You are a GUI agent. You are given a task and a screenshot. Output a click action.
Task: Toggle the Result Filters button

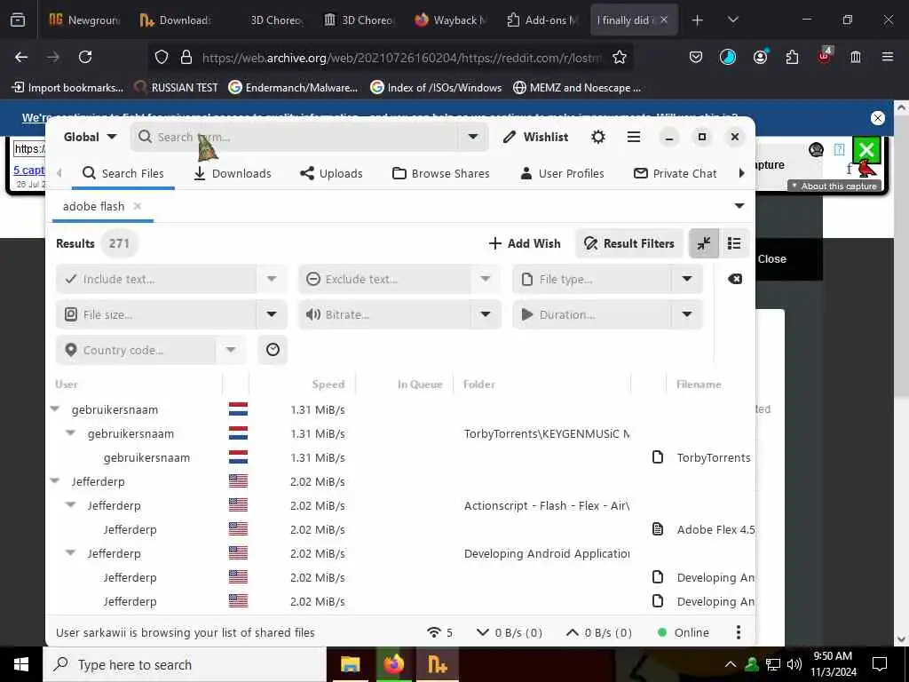[x=629, y=243]
